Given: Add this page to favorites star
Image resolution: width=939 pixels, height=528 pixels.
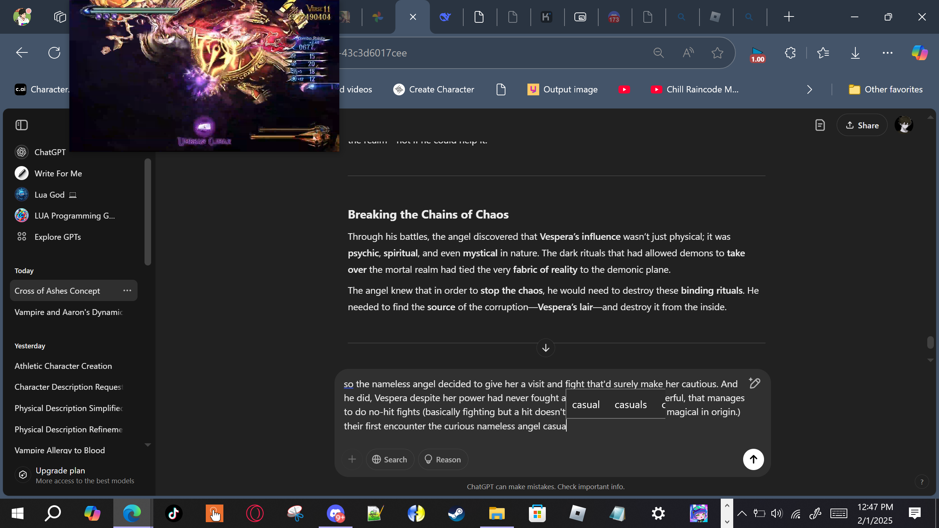Looking at the screenshot, I should 717,53.
